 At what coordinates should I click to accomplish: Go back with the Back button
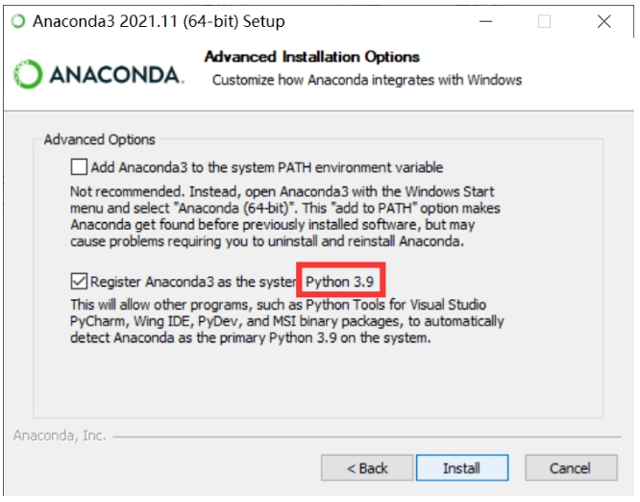(367, 468)
